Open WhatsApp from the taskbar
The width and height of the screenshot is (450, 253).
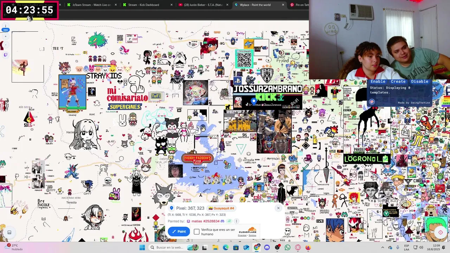click(288, 247)
